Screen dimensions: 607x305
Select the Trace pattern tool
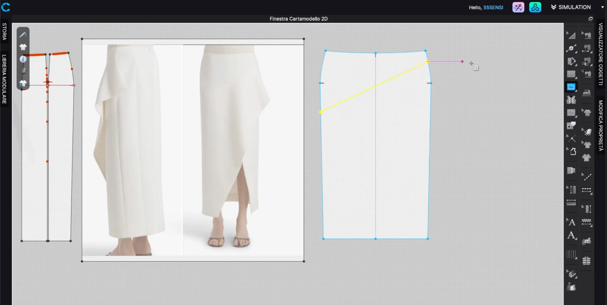click(x=571, y=126)
